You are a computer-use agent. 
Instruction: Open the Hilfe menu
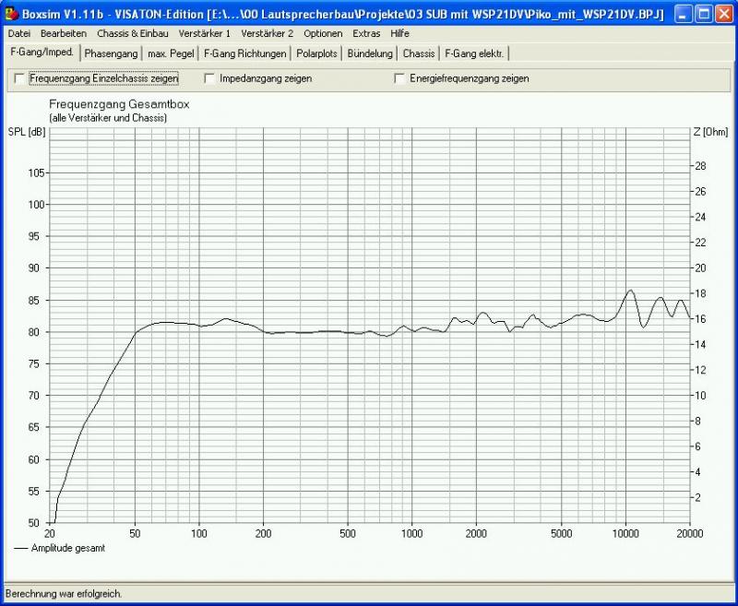(x=400, y=33)
